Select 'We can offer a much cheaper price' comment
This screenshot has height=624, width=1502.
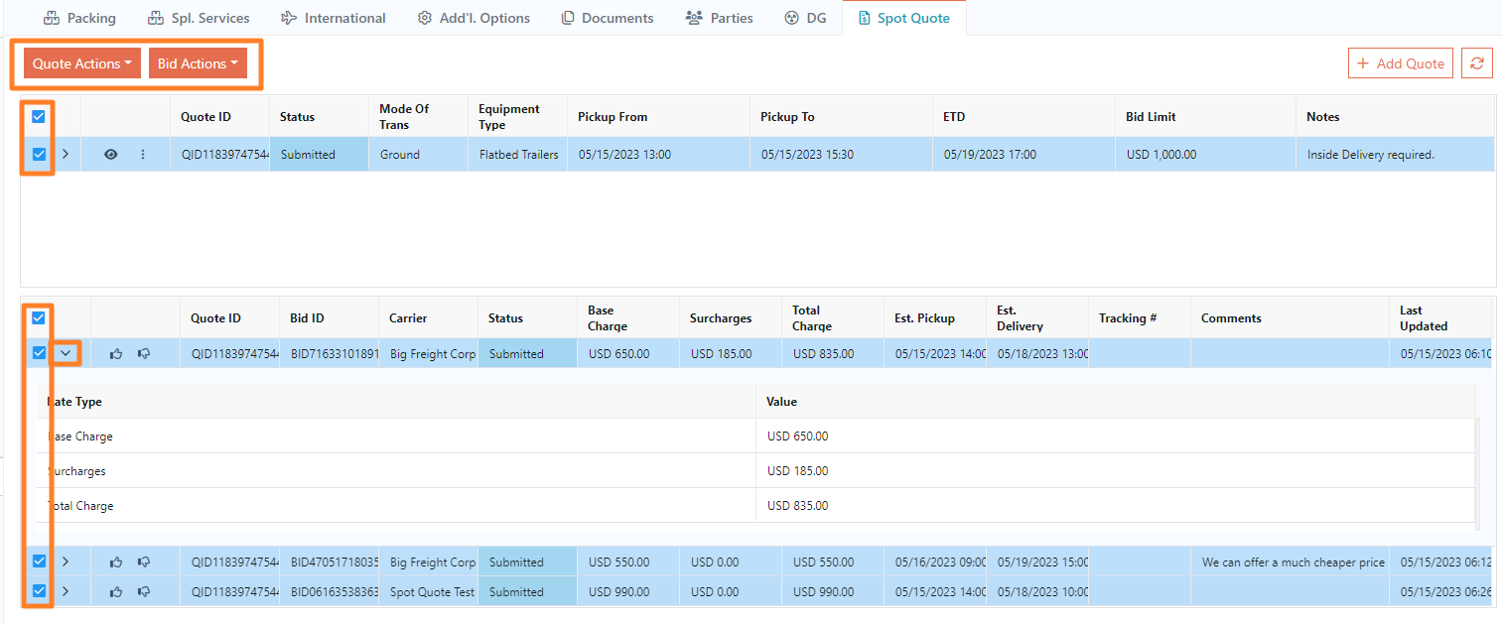coord(1293,562)
